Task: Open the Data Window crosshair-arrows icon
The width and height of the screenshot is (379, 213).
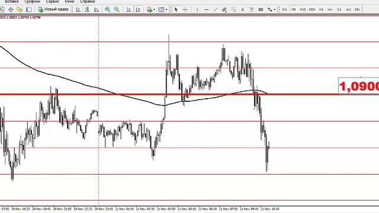Action: click(11, 9)
